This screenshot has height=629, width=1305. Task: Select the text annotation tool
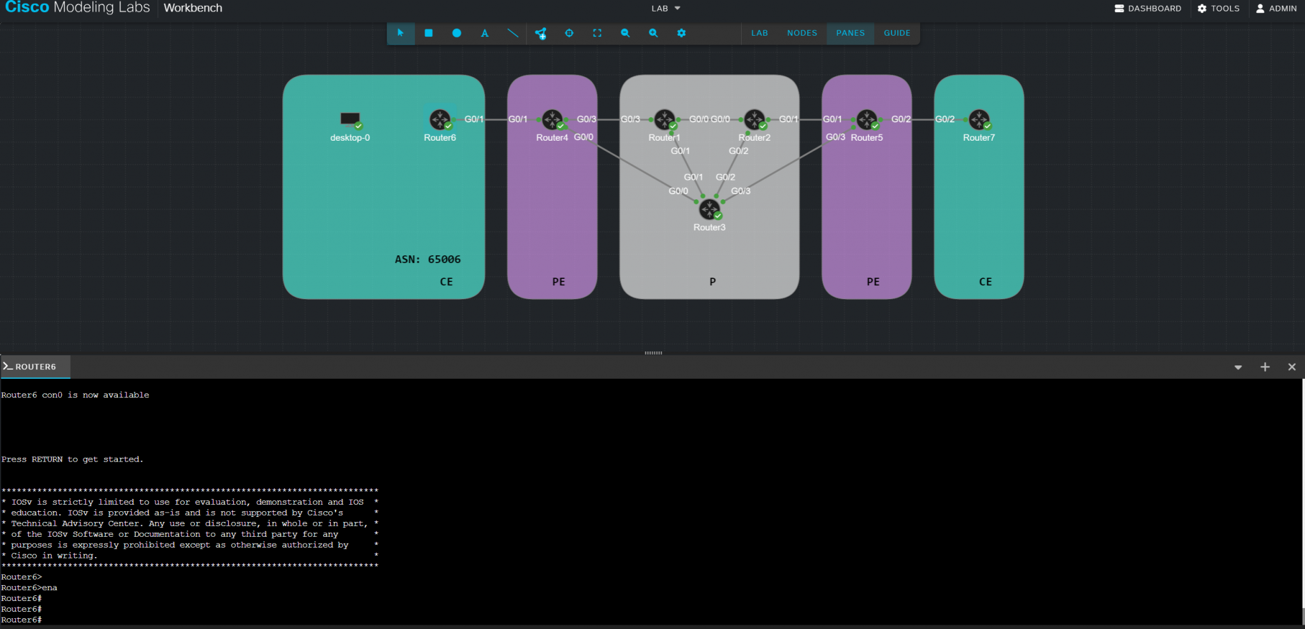pos(485,33)
